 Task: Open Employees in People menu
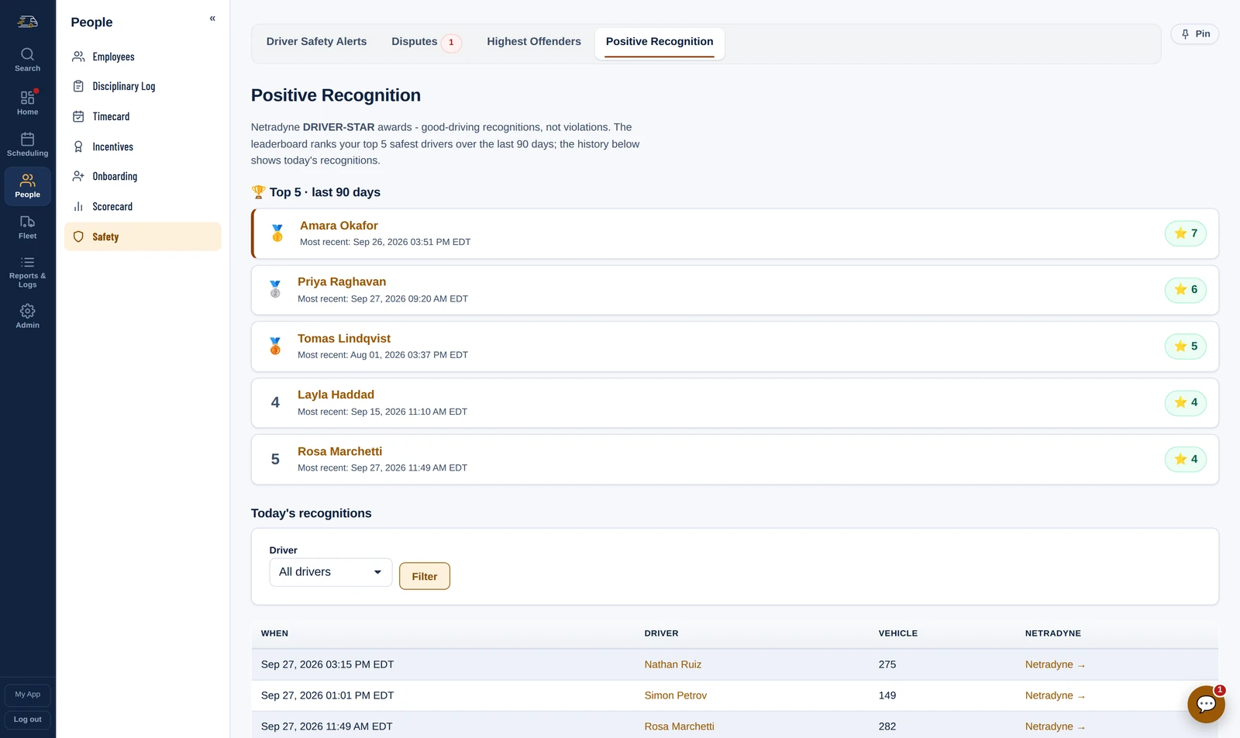point(143,57)
